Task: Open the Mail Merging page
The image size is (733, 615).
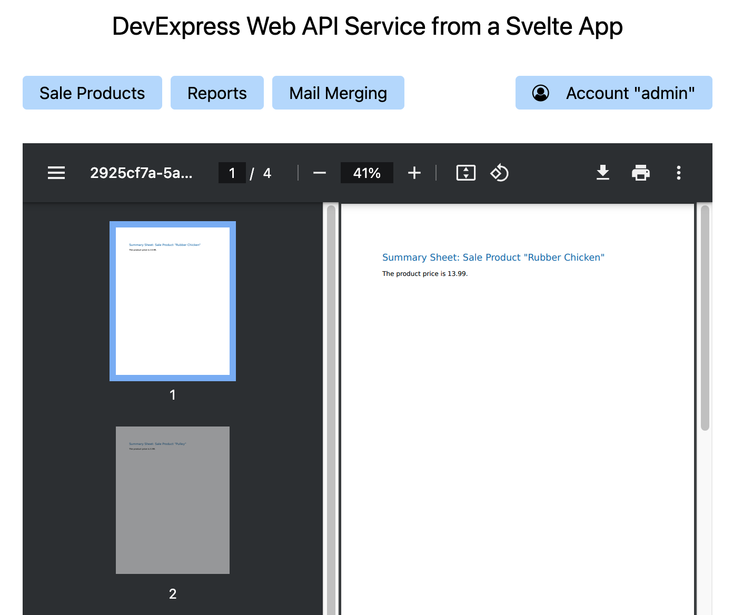Action: tap(338, 93)
